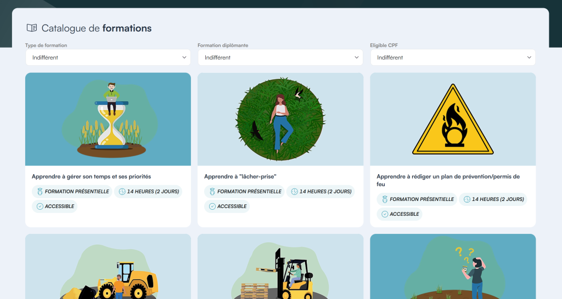Open the Type de formation dropdown
The image size is (562, 299).
click(x=108, y=58)
